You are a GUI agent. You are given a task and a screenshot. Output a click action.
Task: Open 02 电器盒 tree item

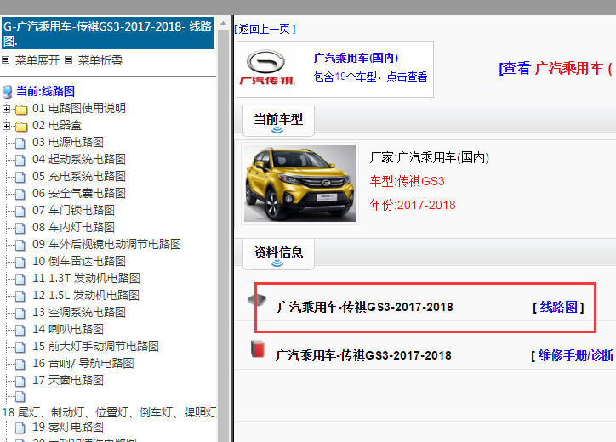tap(57, 125)
